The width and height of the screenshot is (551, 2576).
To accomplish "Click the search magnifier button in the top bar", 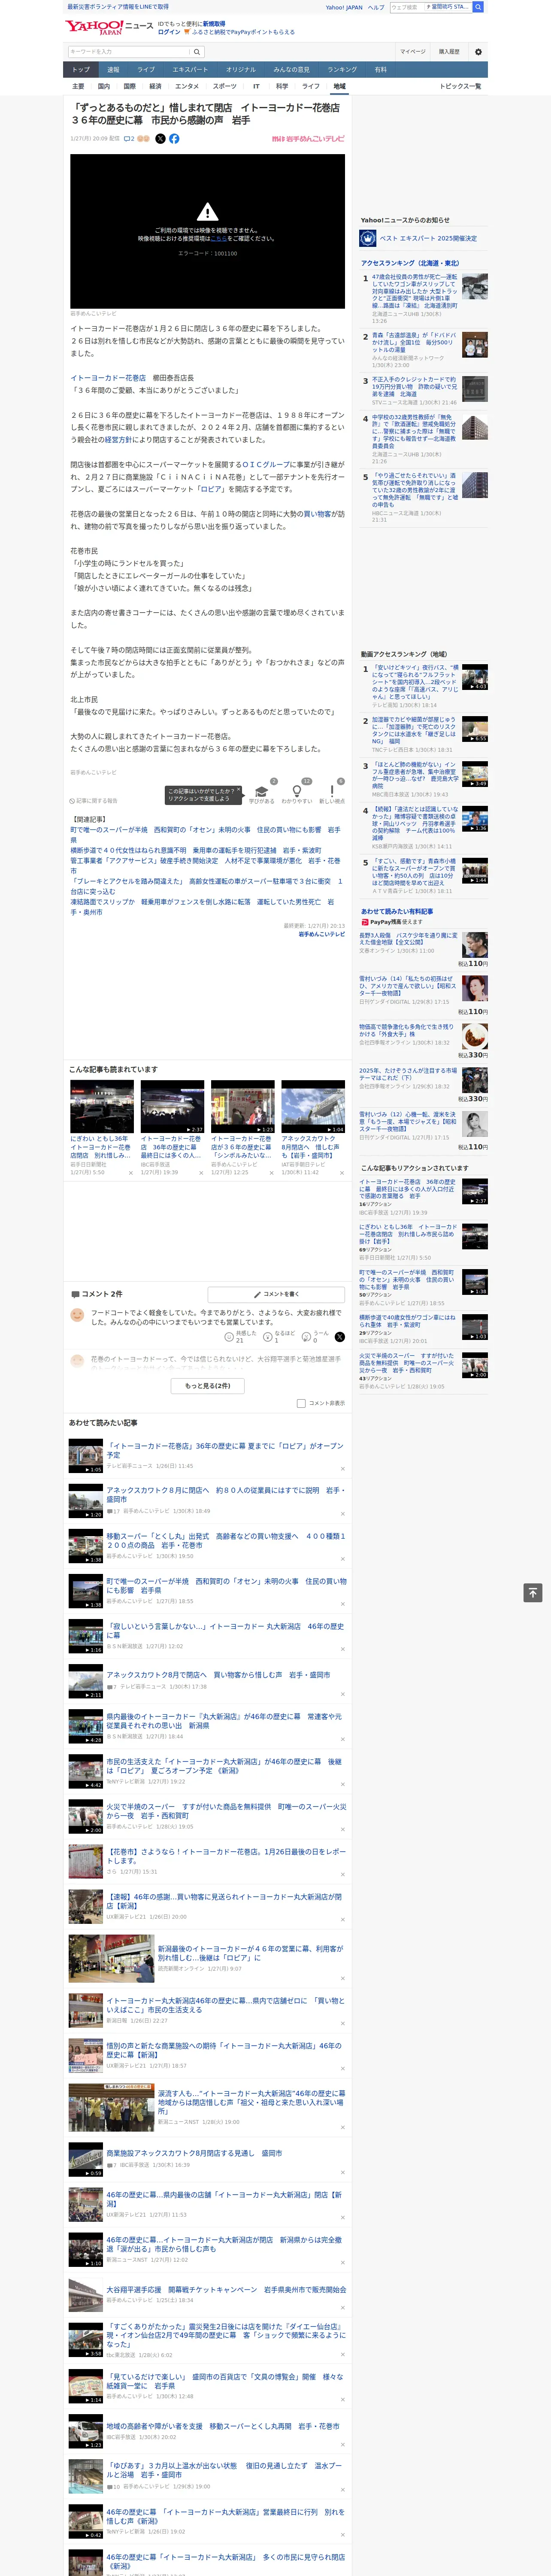I will (478, 7).
